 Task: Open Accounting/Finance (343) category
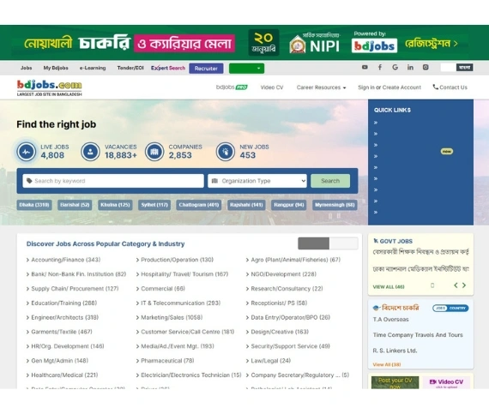click(66, 260)
